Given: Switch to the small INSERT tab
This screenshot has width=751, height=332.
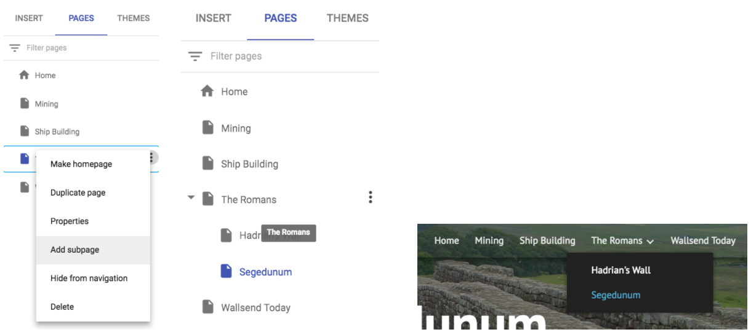Looking at the screenshot, I should [29, 18].
